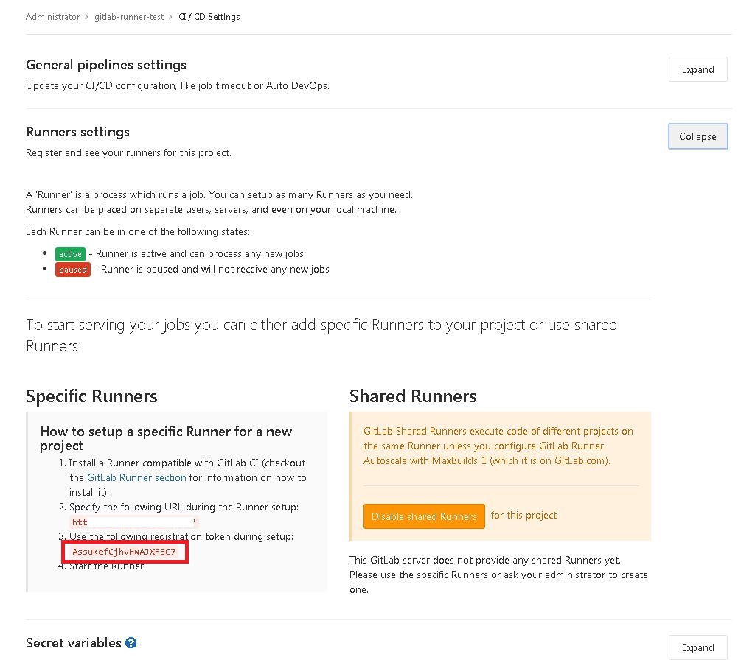Expand General pipelines settings section
The width and height of the screenshot is (755, 660).
click(x=697, y=69)
